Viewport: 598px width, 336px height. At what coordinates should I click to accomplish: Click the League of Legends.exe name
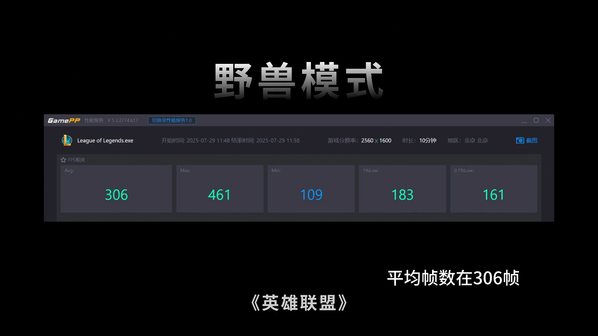click(x=105, y=141)
